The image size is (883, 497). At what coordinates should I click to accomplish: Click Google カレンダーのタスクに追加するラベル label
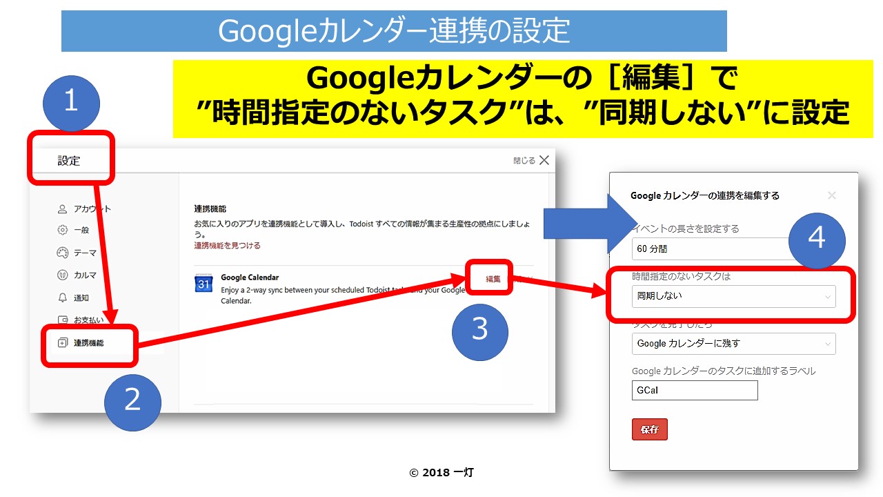(724, 371)
